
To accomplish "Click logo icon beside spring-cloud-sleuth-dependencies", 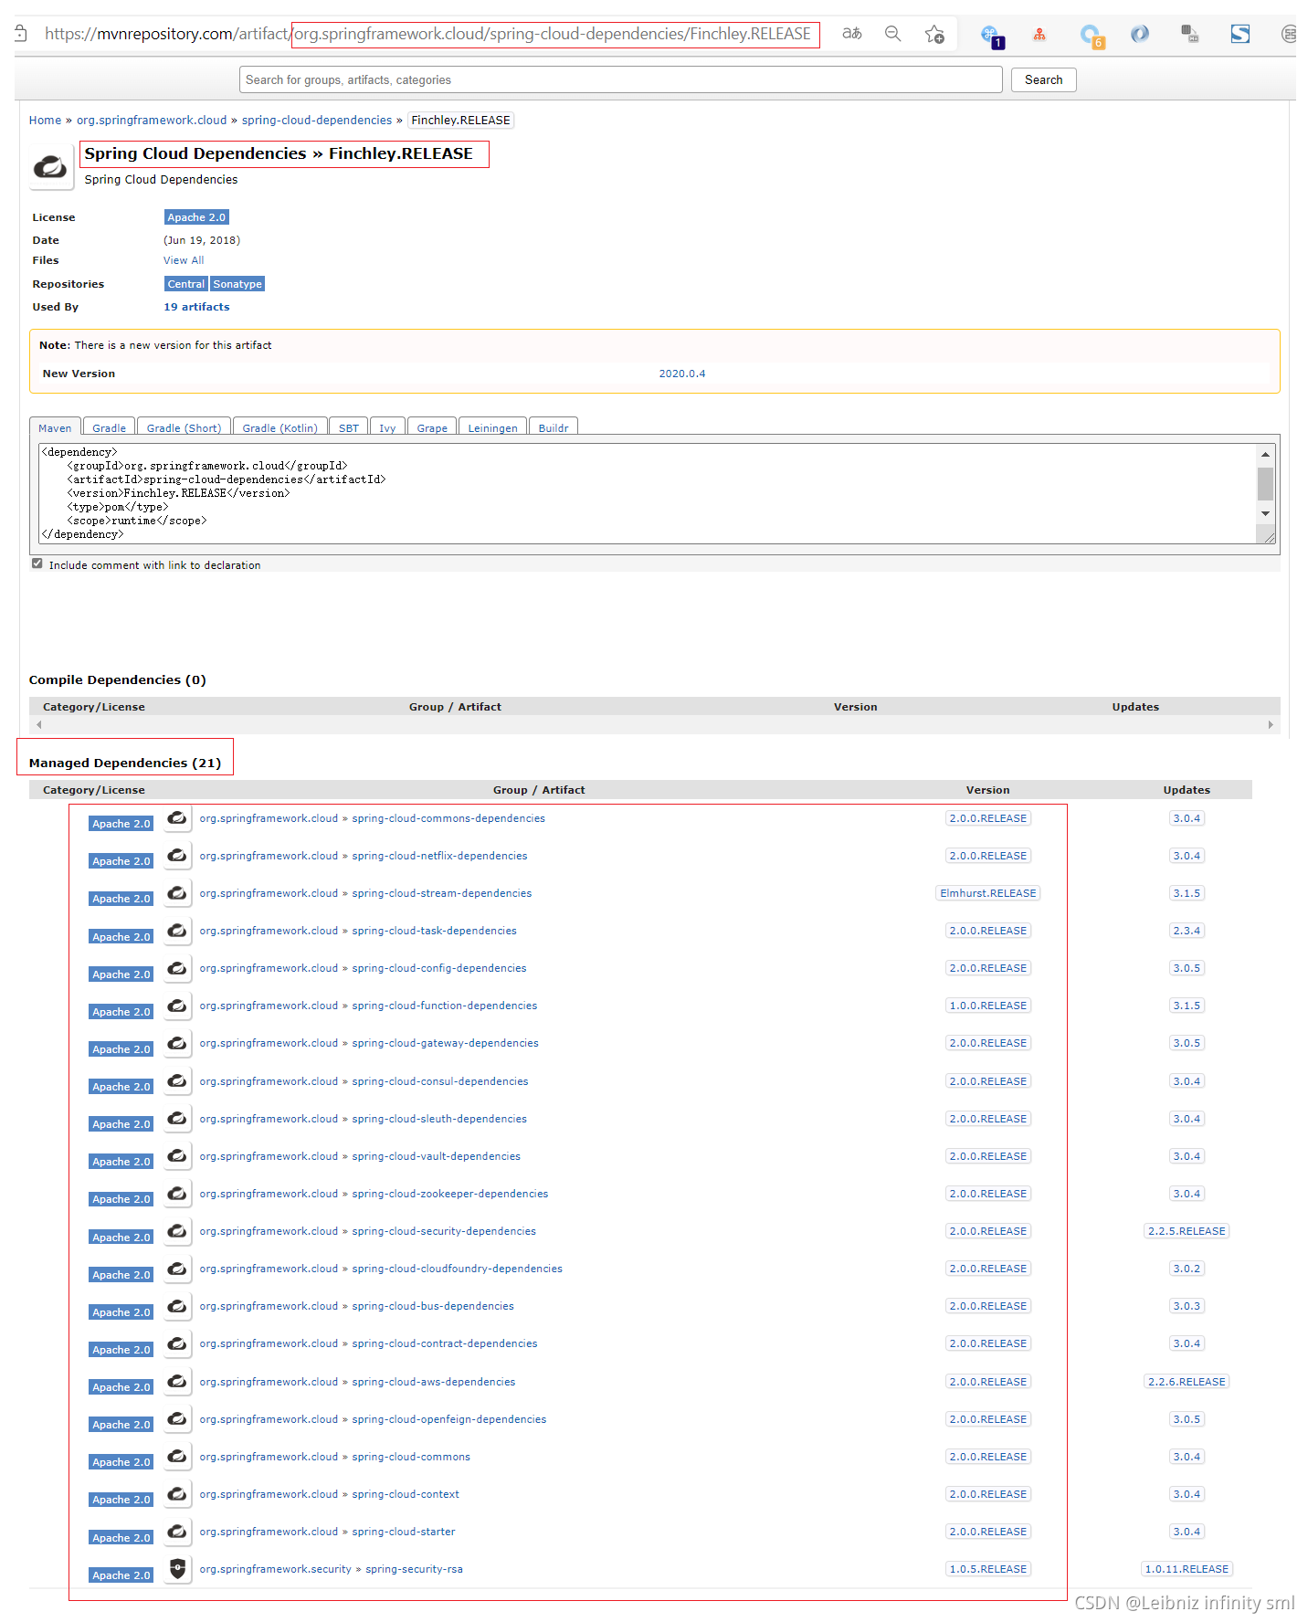I will point(178,1119).
